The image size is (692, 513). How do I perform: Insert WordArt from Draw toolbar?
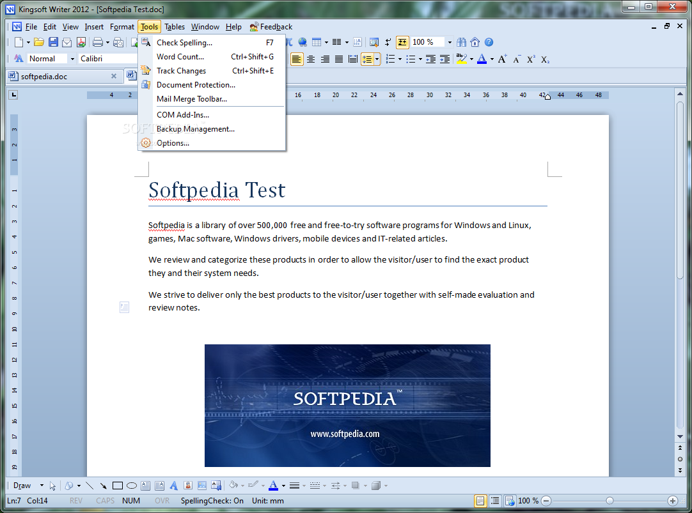(x=173, y=486)
